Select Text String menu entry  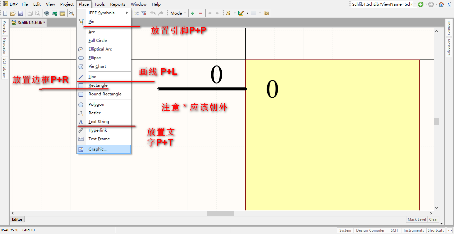[99, 122]
